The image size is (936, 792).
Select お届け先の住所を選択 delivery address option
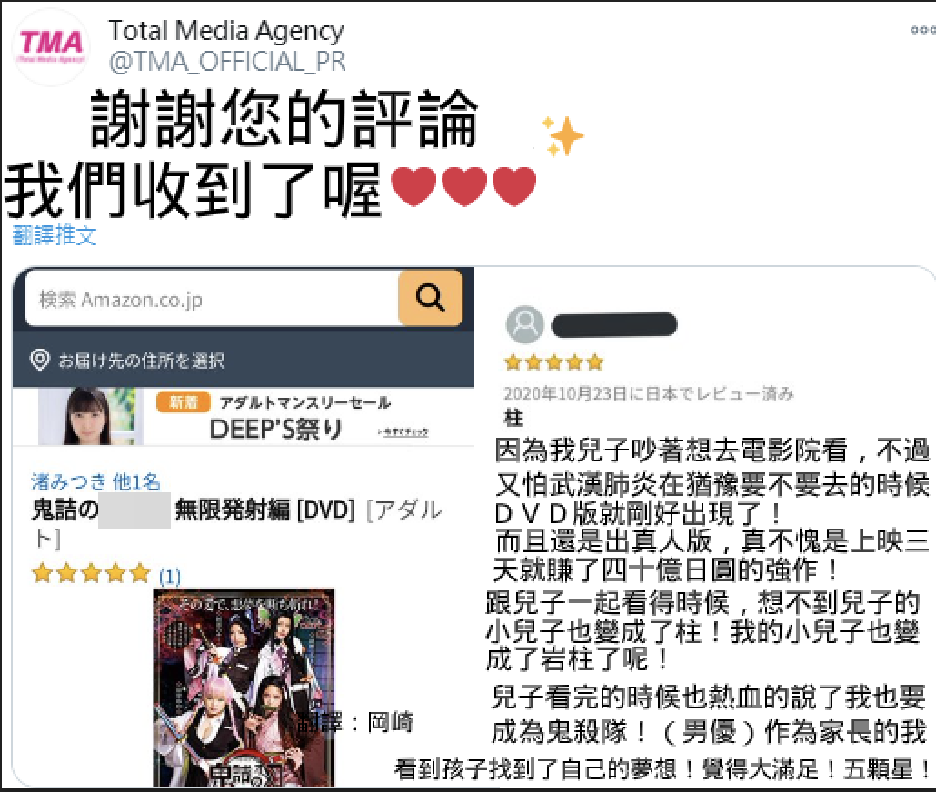[x=141, y=361]
